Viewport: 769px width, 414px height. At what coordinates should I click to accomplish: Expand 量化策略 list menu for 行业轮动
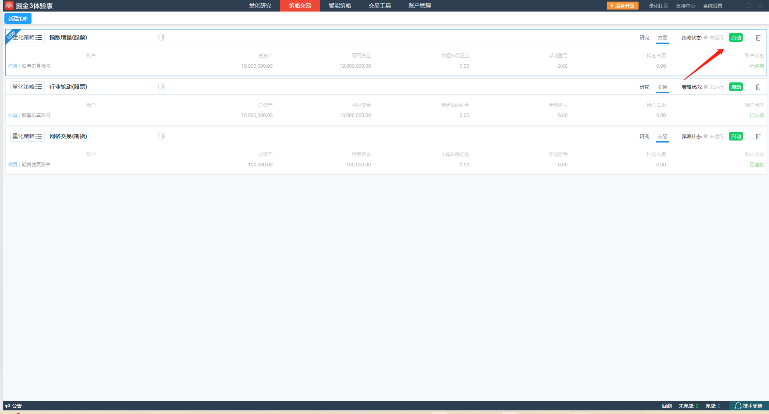point(39,87)
